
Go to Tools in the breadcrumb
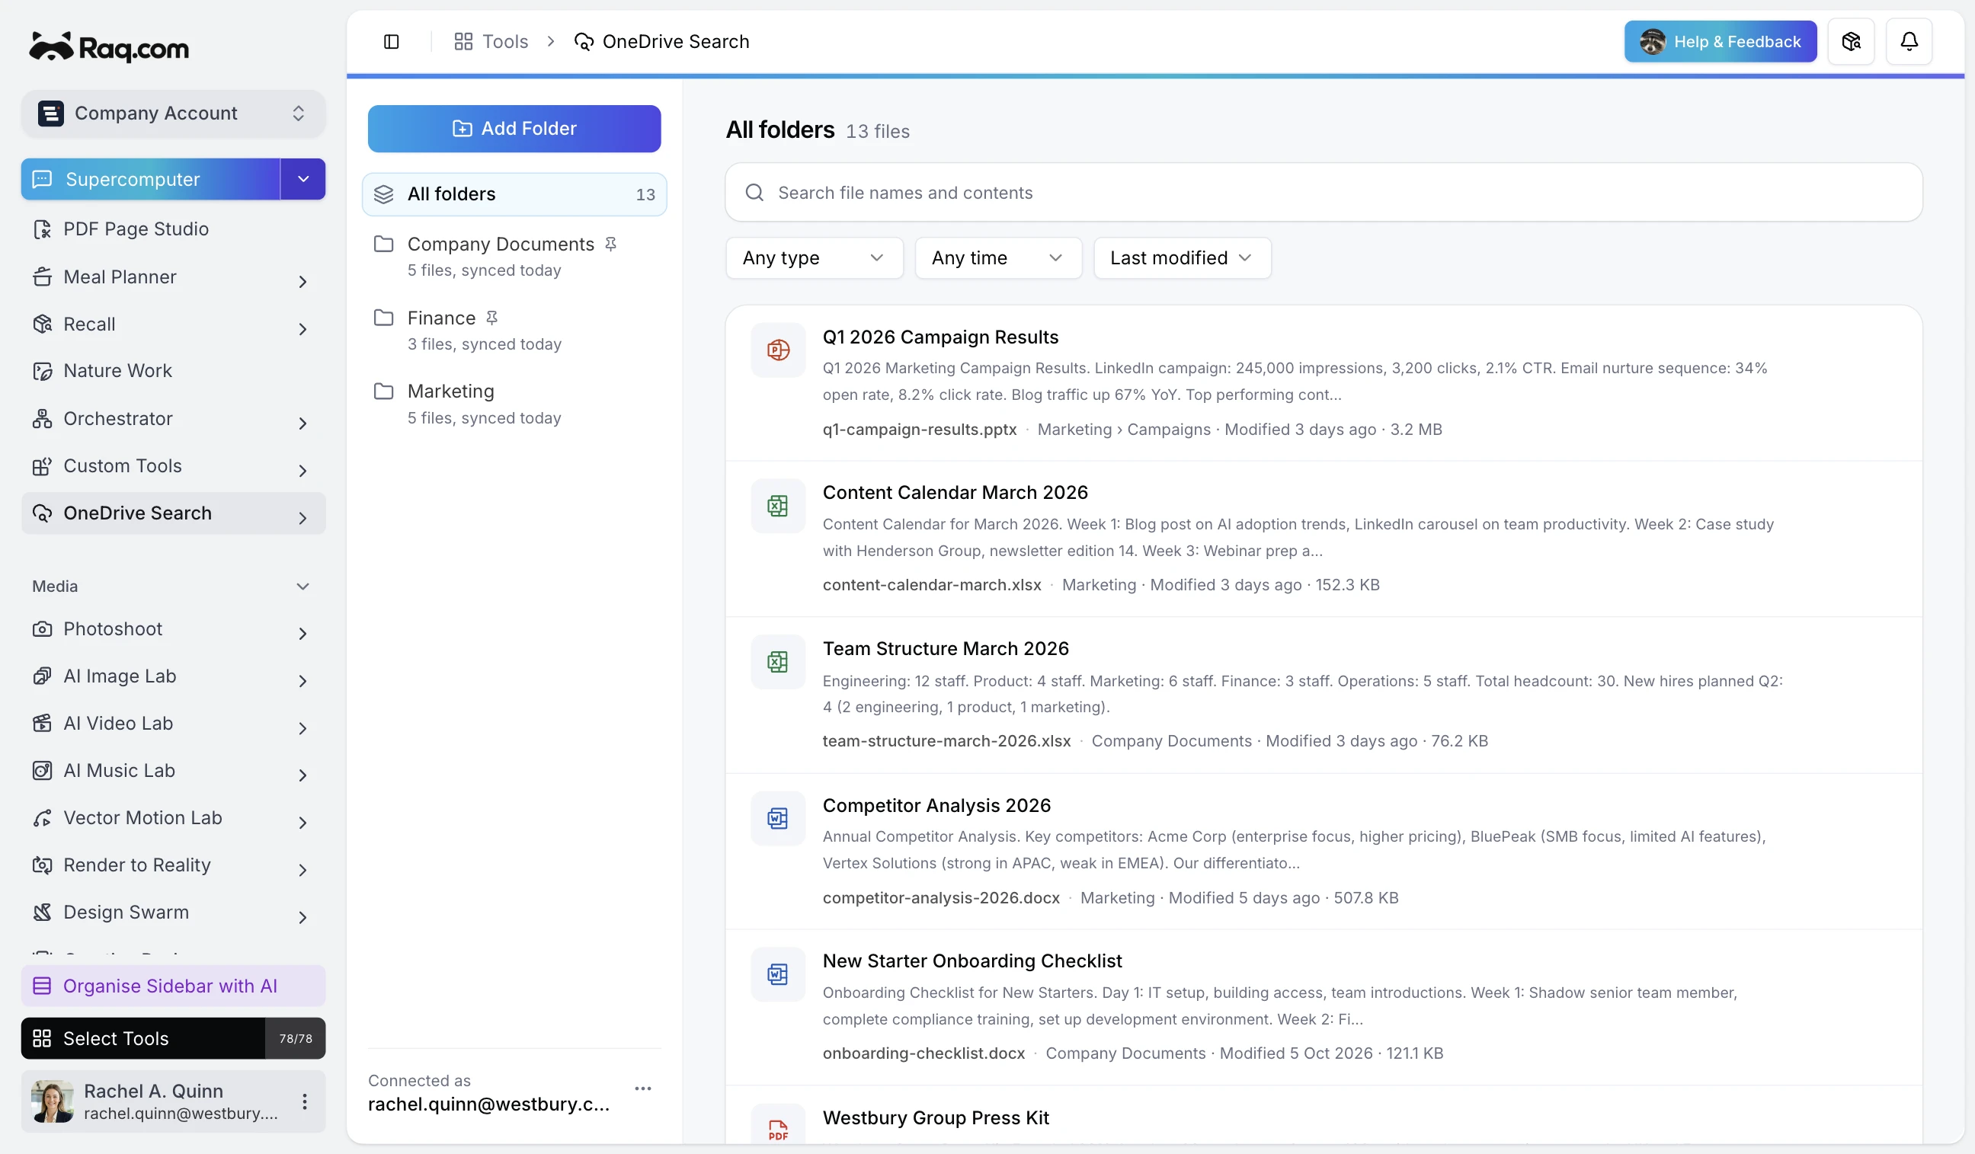pyautogui.click(x=491, y=42)
